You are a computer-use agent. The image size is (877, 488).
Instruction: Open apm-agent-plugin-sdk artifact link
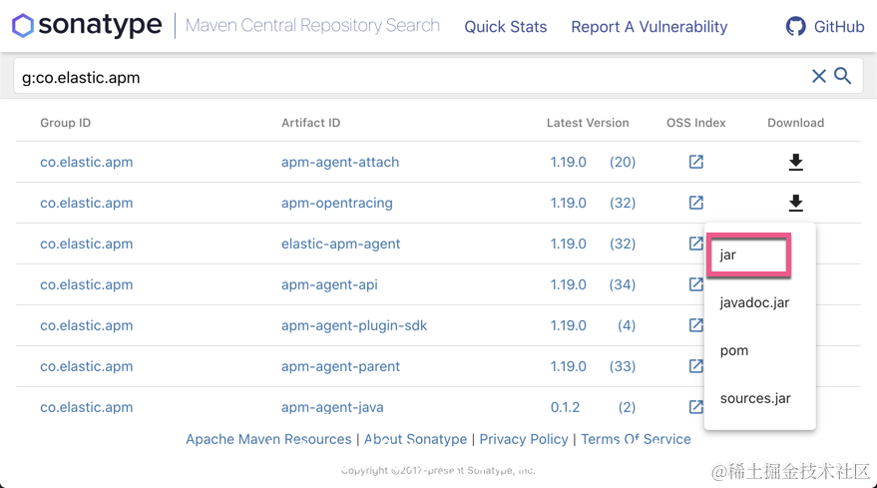coord(354,325)
